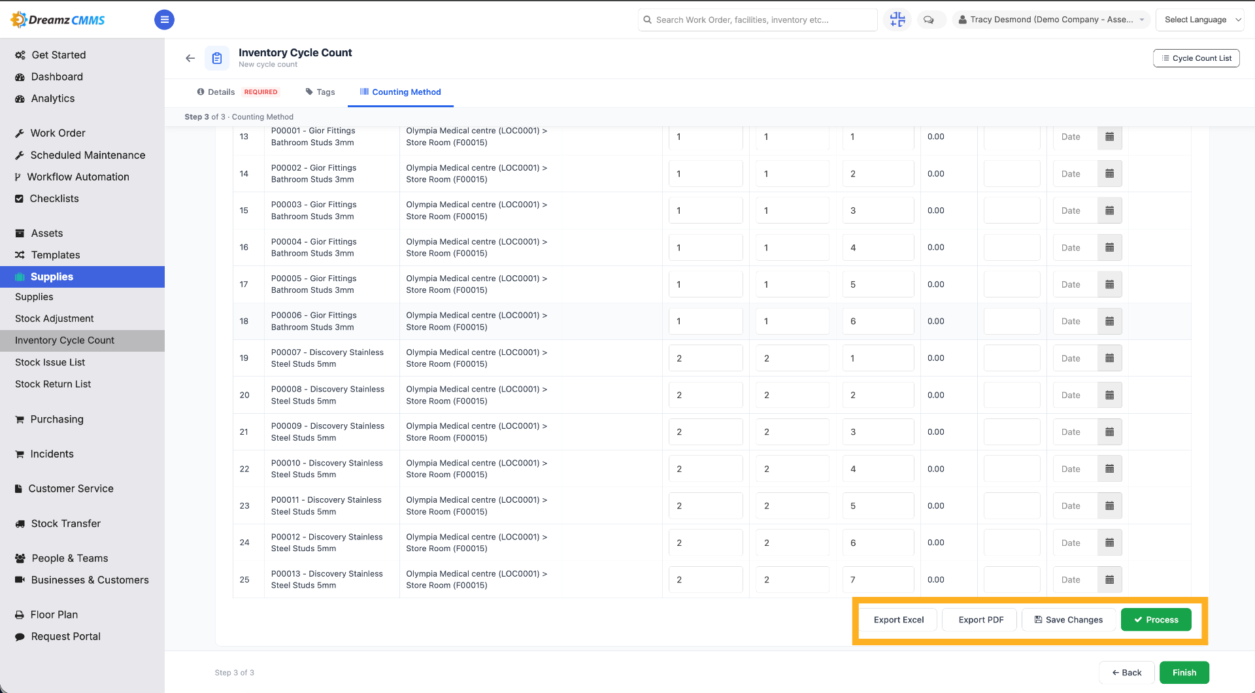The width and height of the screenshot is (1255, 693).
Task: Open the calendar picker for row 13
Action: click(x=1109, y=137)
